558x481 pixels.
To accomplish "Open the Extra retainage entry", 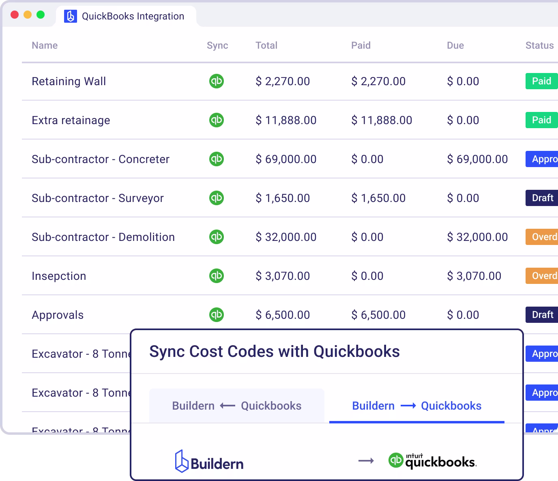I will [71, 120].
